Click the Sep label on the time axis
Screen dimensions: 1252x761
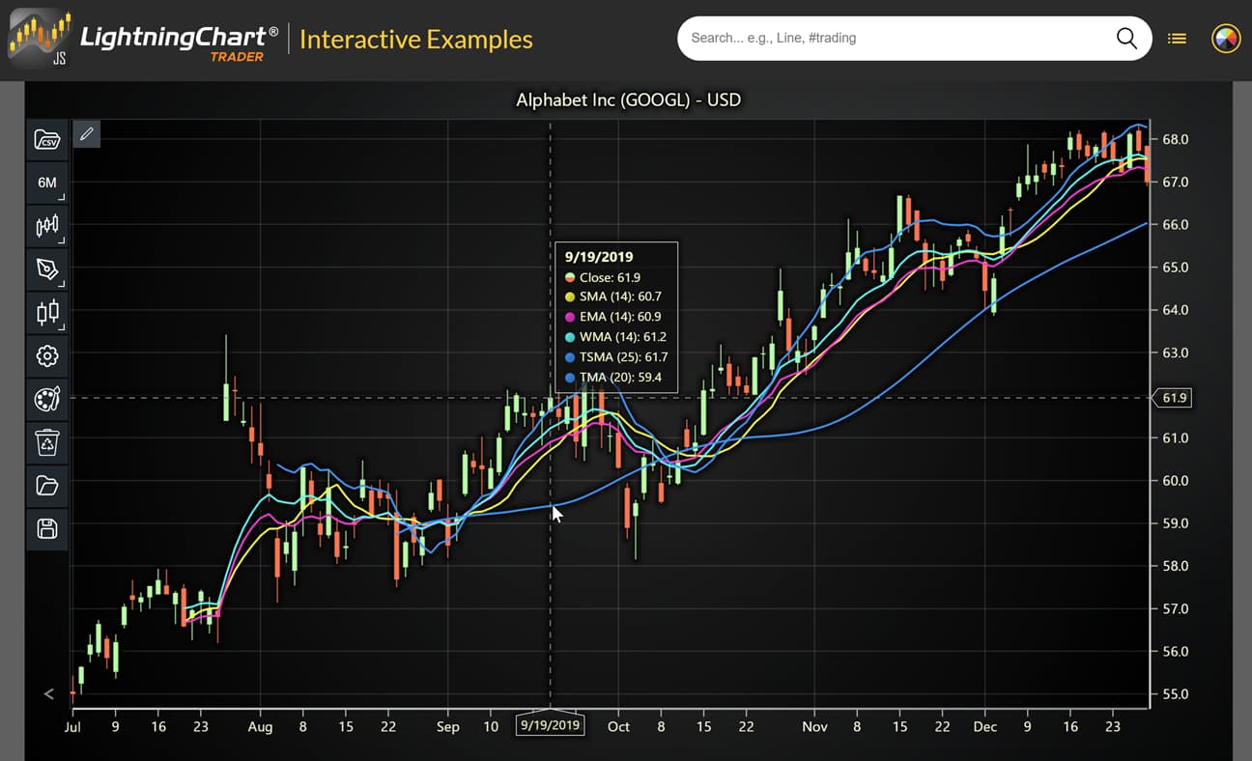coord(448,726)
